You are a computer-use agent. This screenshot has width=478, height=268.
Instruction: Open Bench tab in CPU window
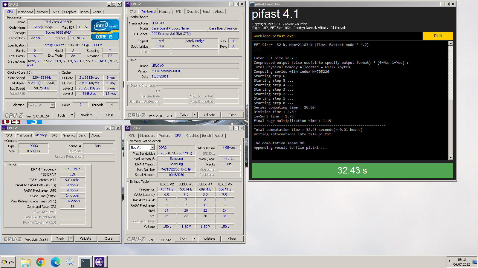[x=84, y=12]
